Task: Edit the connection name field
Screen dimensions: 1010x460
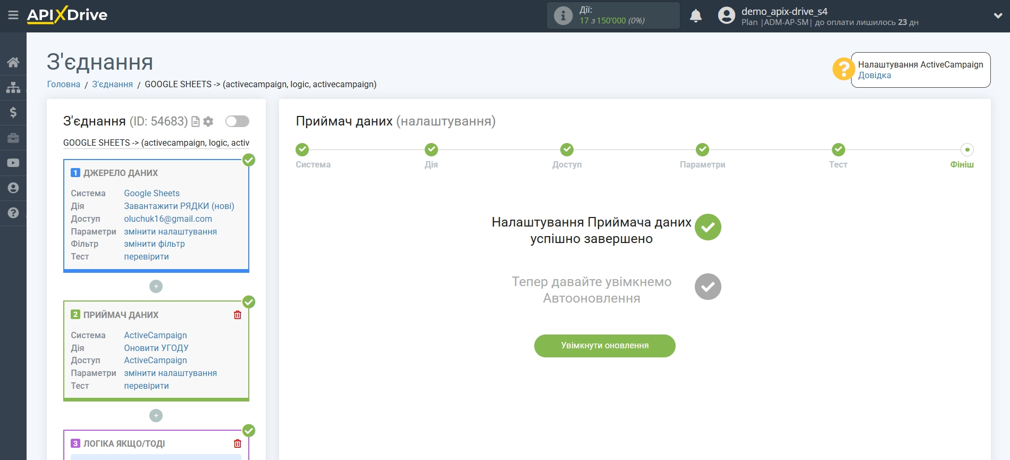Action: coord(156,143)
